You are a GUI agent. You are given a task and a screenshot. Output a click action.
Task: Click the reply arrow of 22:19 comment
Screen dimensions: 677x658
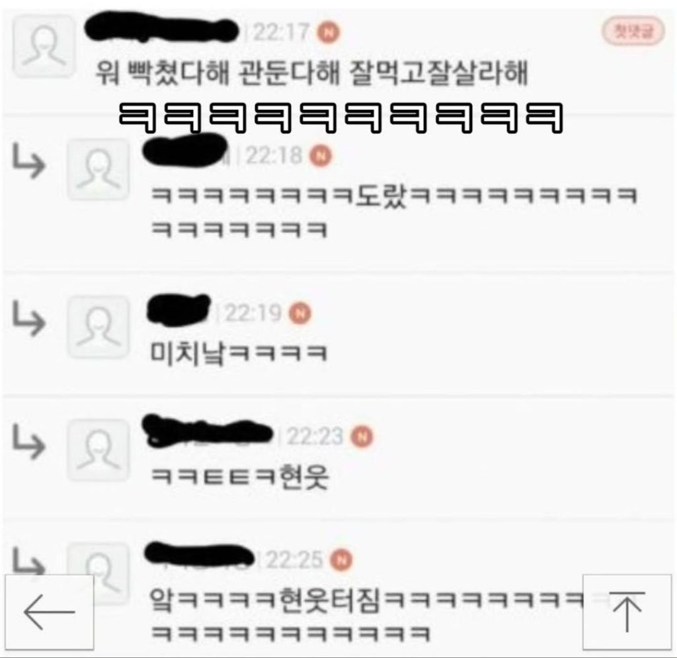(28, 319)
